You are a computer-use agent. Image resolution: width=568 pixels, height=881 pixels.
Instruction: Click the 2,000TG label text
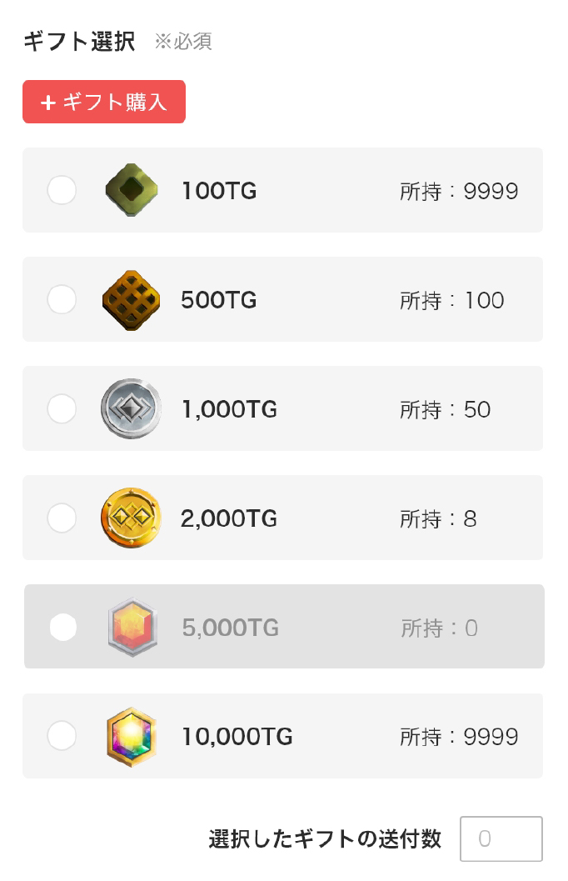tap(229, 518)
